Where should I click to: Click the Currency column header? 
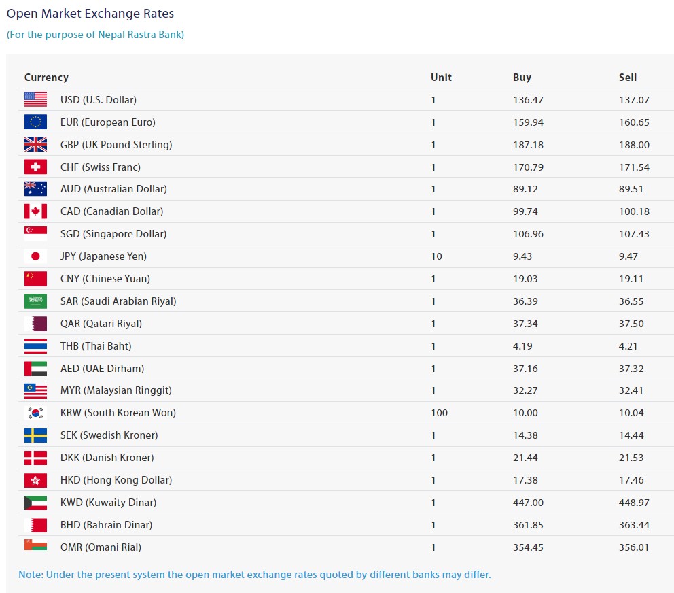coord(46,78)
